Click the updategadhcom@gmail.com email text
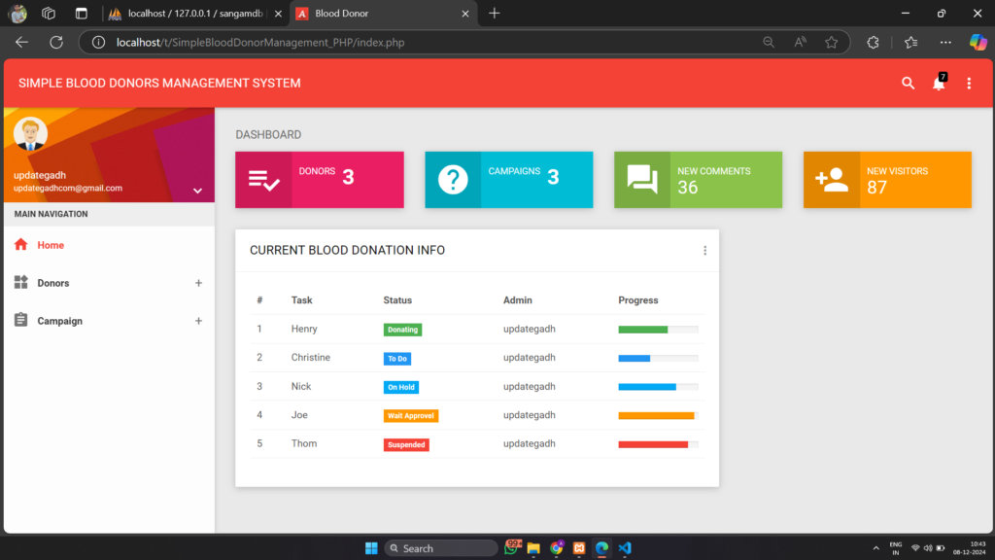Viewport: 995px width, 560px height. [68, 188]
